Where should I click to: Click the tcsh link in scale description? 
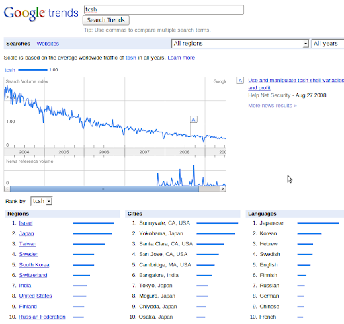pos(131,58)
